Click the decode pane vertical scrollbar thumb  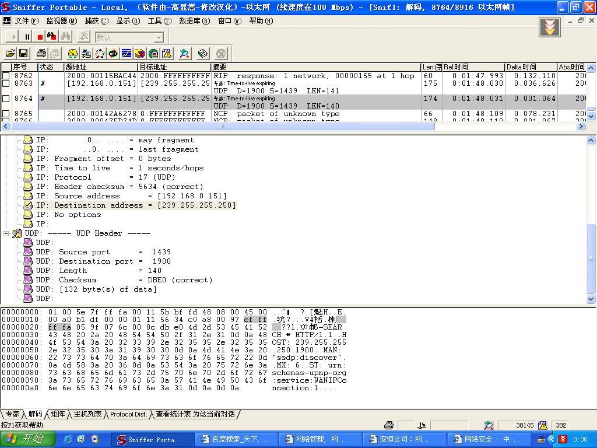click(591, 258)
